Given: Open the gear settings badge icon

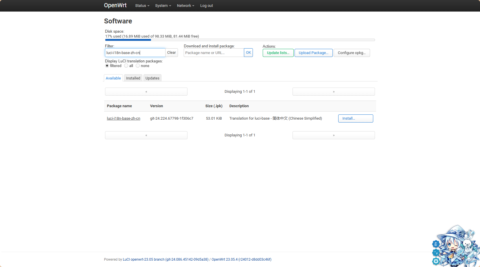Looking at the screenshot, I should pyautogui.click(x=436, y=262).
